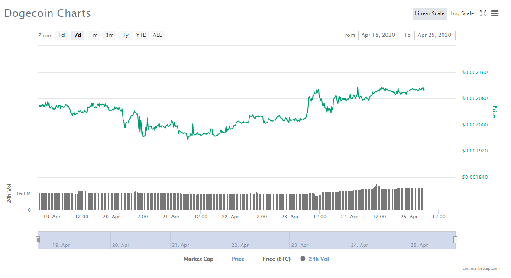
Task: Click the 160 M volume axis label
Action: pyautogui.click(x=23, y=194)
